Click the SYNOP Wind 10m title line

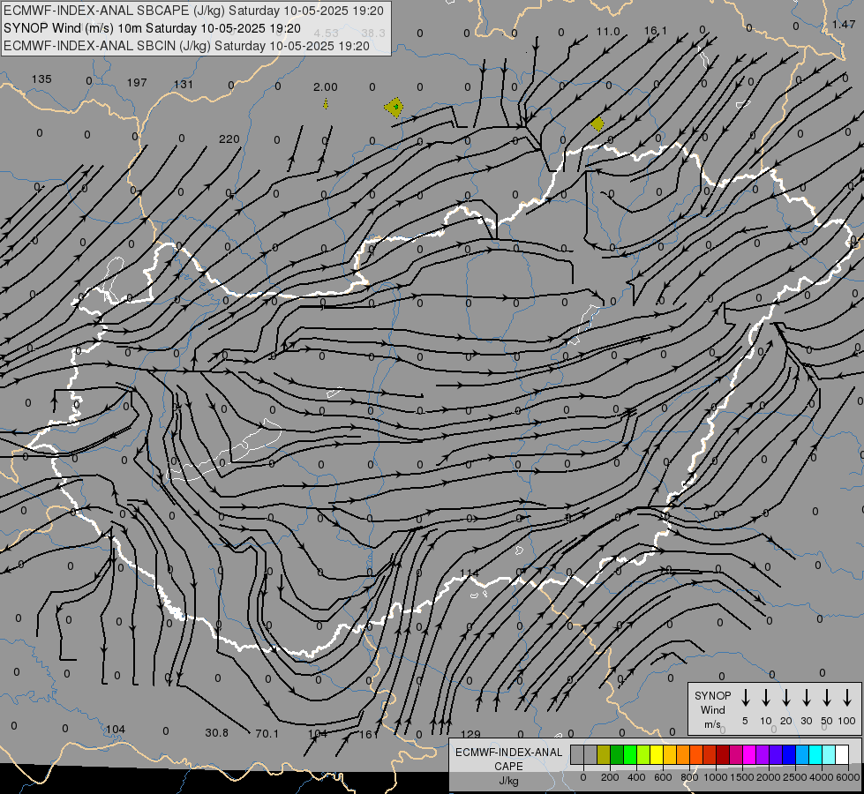tap(152, 28)
